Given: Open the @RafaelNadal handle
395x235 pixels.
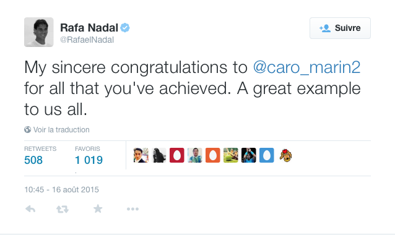Looking at the screenshot, I should (87, 40).
